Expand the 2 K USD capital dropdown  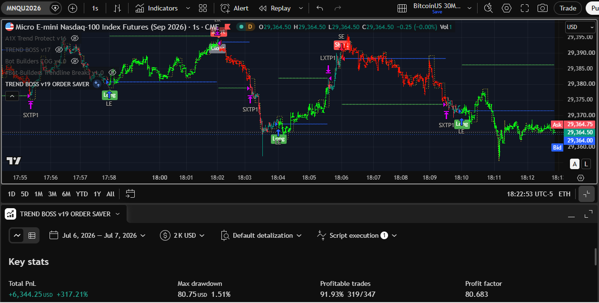183,235
